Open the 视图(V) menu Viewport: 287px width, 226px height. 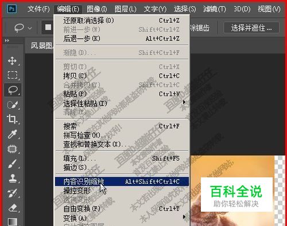tap(269, 9)
